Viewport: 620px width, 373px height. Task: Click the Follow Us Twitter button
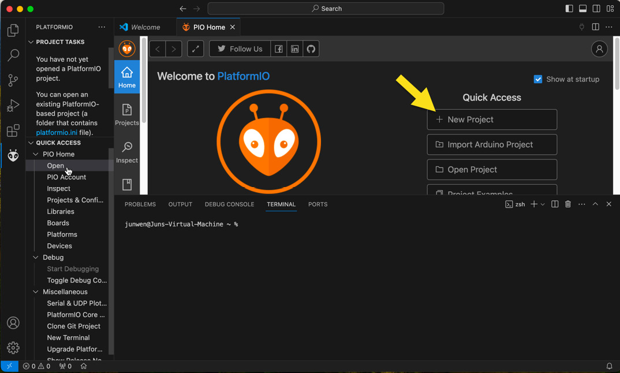click(x=240, y=49)
